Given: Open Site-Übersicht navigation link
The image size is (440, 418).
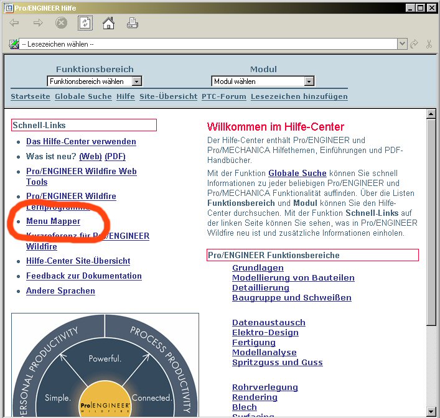Looking at the screenshot, I should 169,96.
